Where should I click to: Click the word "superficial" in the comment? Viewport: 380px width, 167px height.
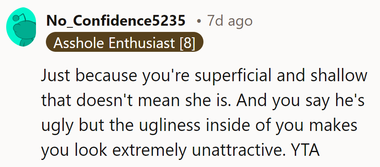(x=214, y=77)
